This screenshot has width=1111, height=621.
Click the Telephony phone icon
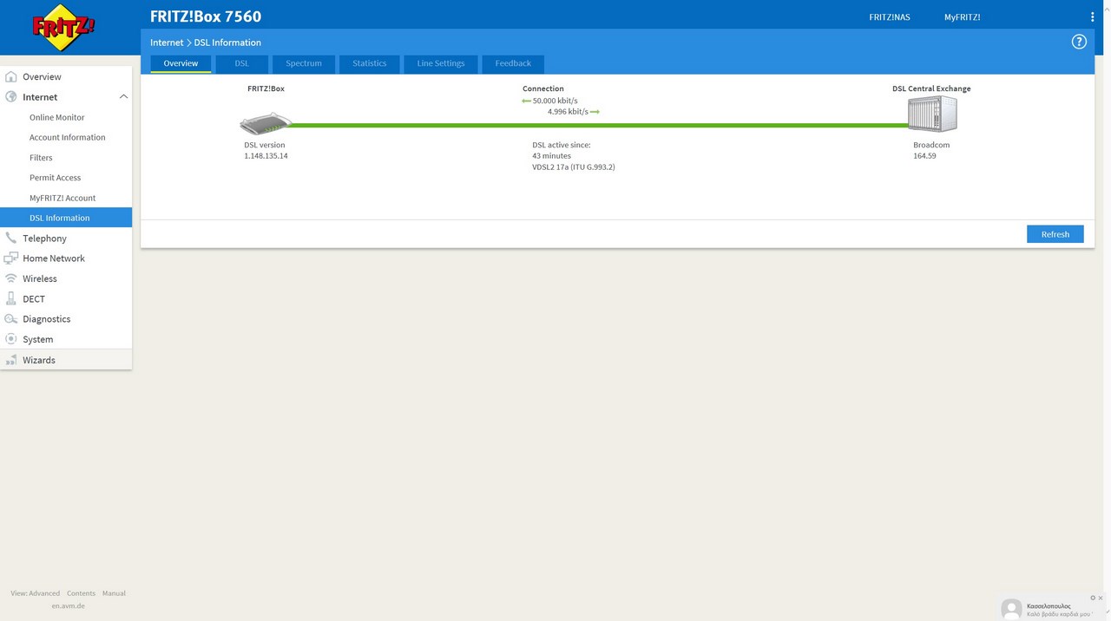coord(11,238)
